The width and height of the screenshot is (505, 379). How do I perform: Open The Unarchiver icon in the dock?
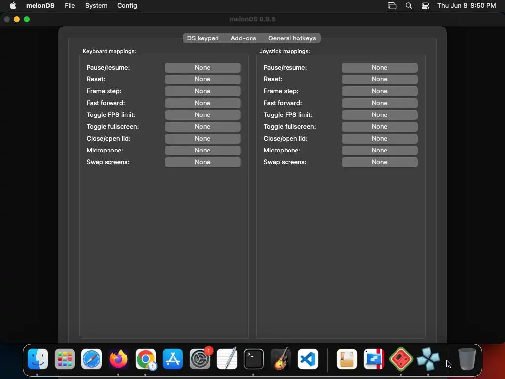point(347,359)
